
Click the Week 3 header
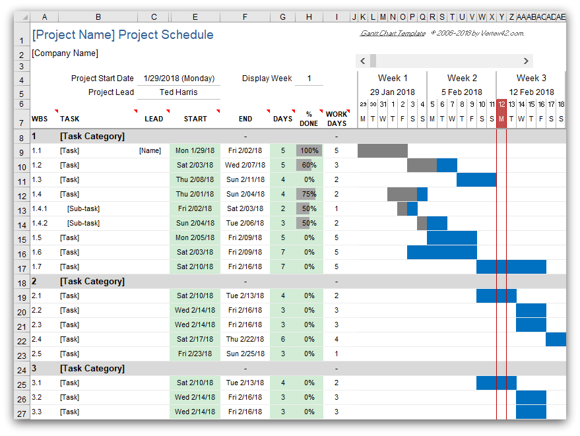pyautogui.click(x=531, y=78)
